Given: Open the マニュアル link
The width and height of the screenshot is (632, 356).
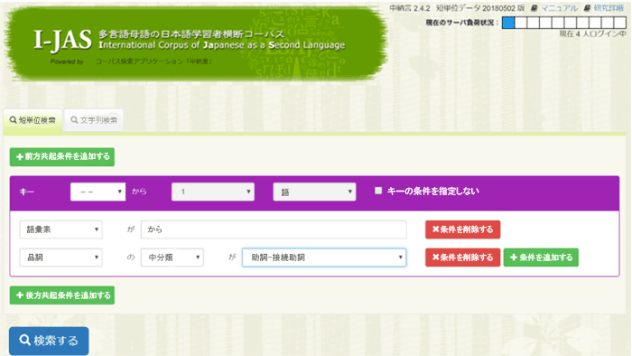Looking at the screenshot, I should [x=559, y=8].
